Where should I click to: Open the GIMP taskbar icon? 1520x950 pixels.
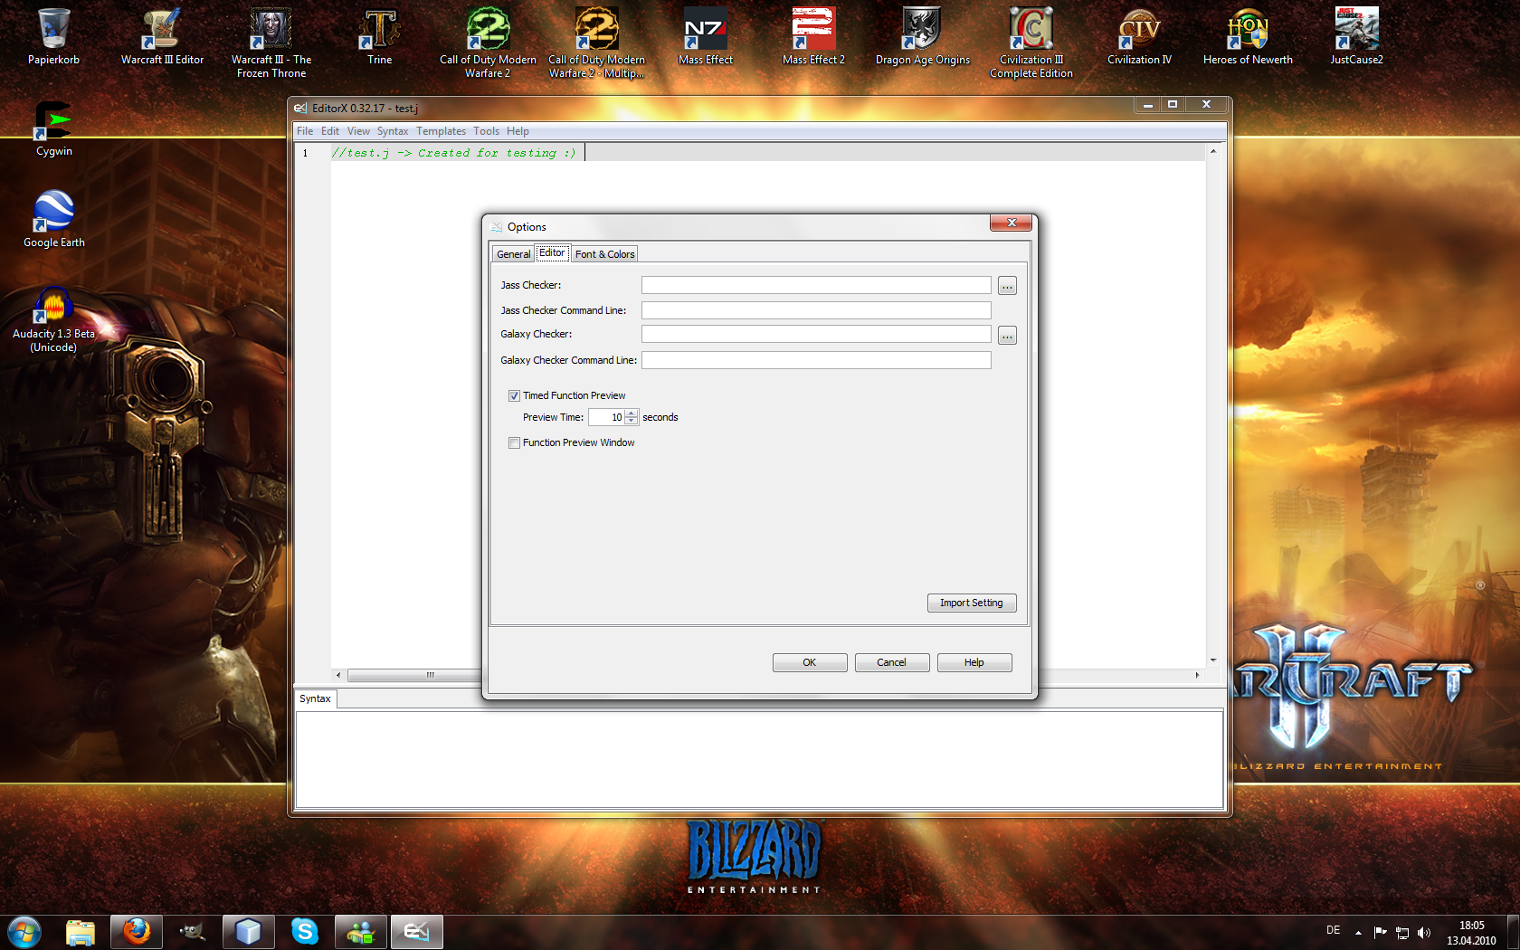(193, 932)
